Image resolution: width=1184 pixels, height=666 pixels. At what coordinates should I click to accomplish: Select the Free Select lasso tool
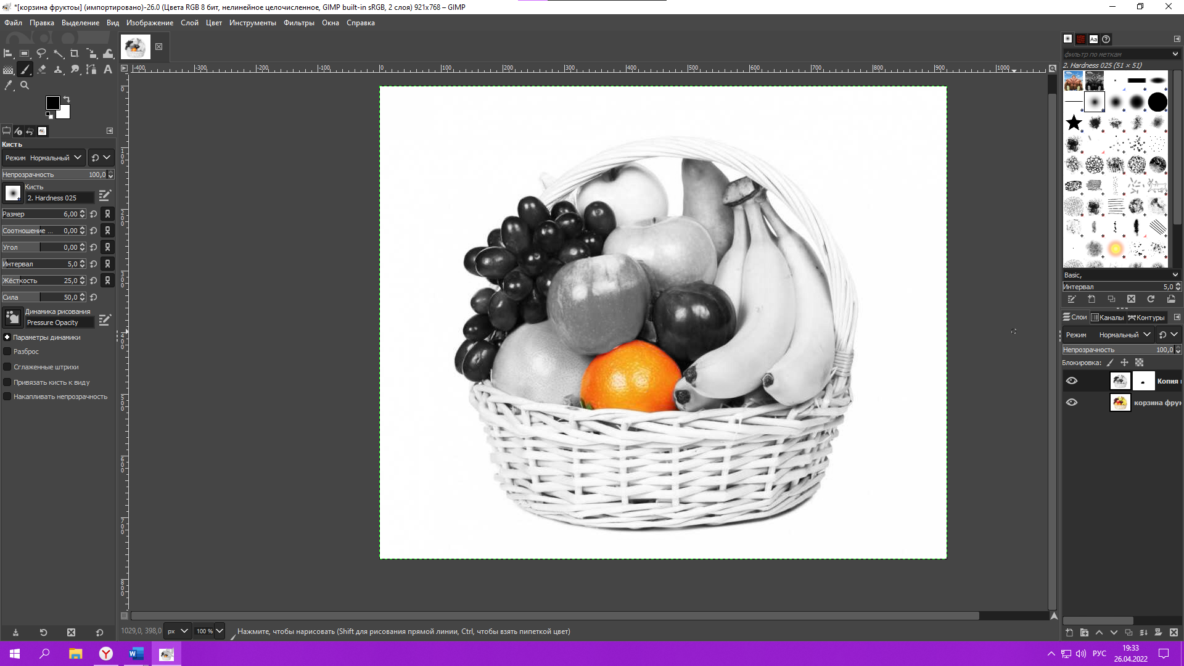pos(41,54)
